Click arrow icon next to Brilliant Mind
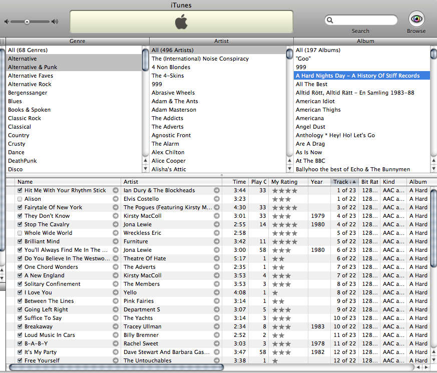 tap(116, 241)
